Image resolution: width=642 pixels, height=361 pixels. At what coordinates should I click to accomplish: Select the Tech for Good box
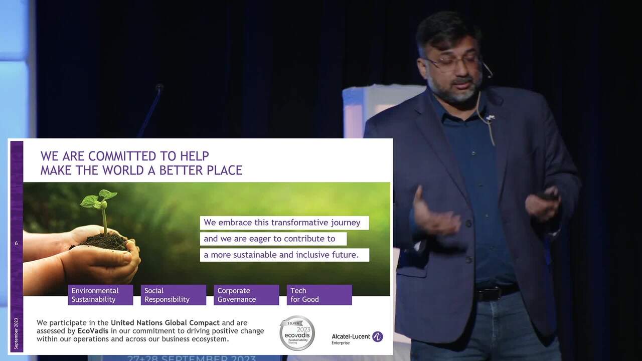[x=319, y=295]
